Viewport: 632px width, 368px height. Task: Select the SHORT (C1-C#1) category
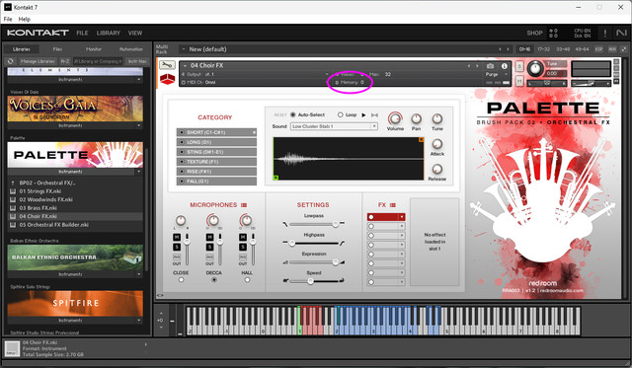216,132
